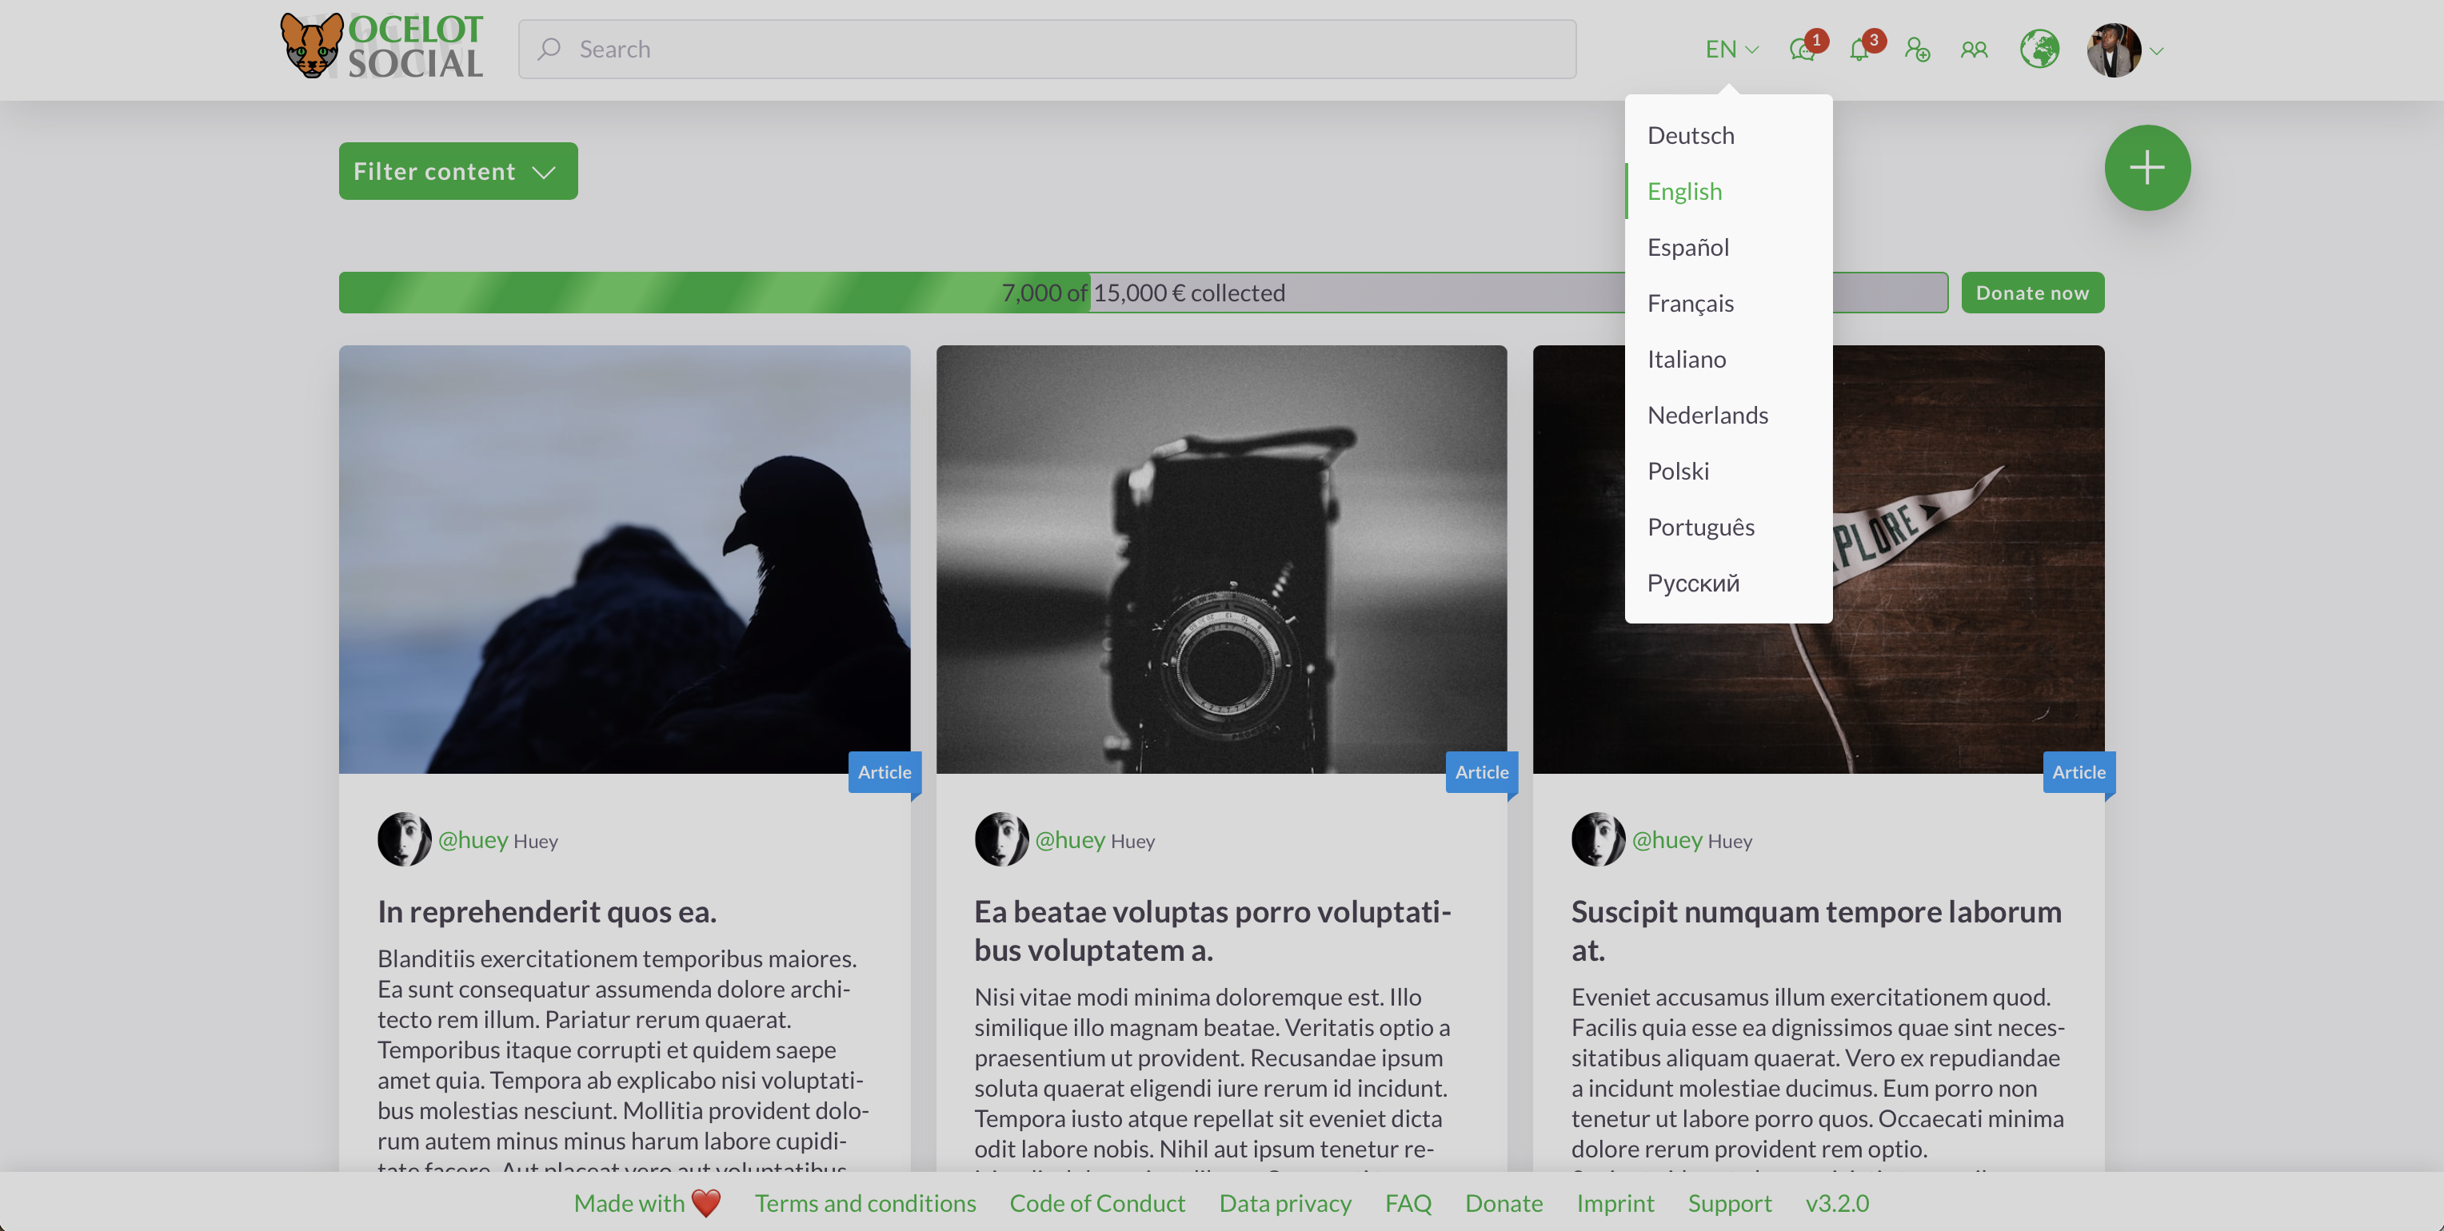Click the heart icon in the footer
This screenshot has height=1231, width=2444.
click(x=706, y=1202)
